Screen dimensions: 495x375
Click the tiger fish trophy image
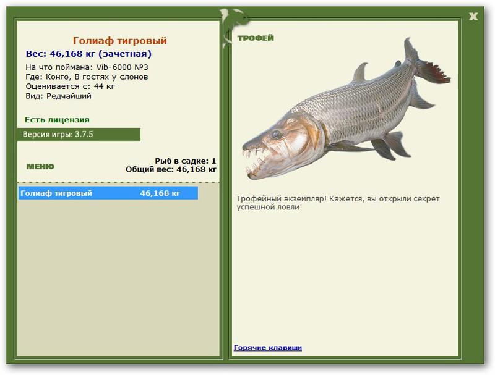346,109
